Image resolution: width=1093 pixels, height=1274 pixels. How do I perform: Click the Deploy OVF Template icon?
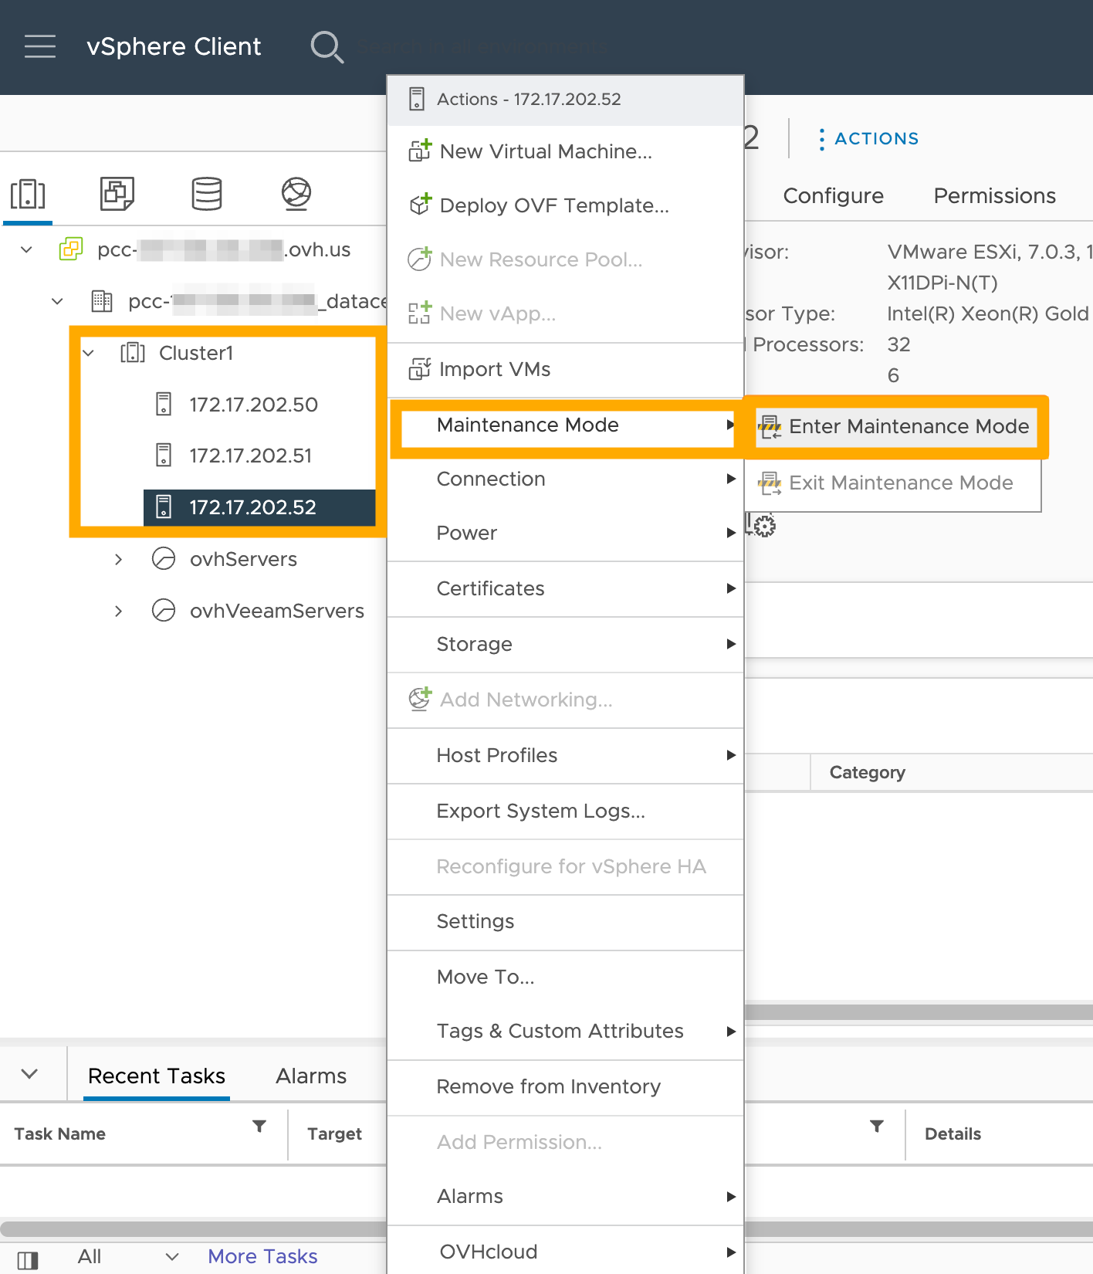[420, 205]
